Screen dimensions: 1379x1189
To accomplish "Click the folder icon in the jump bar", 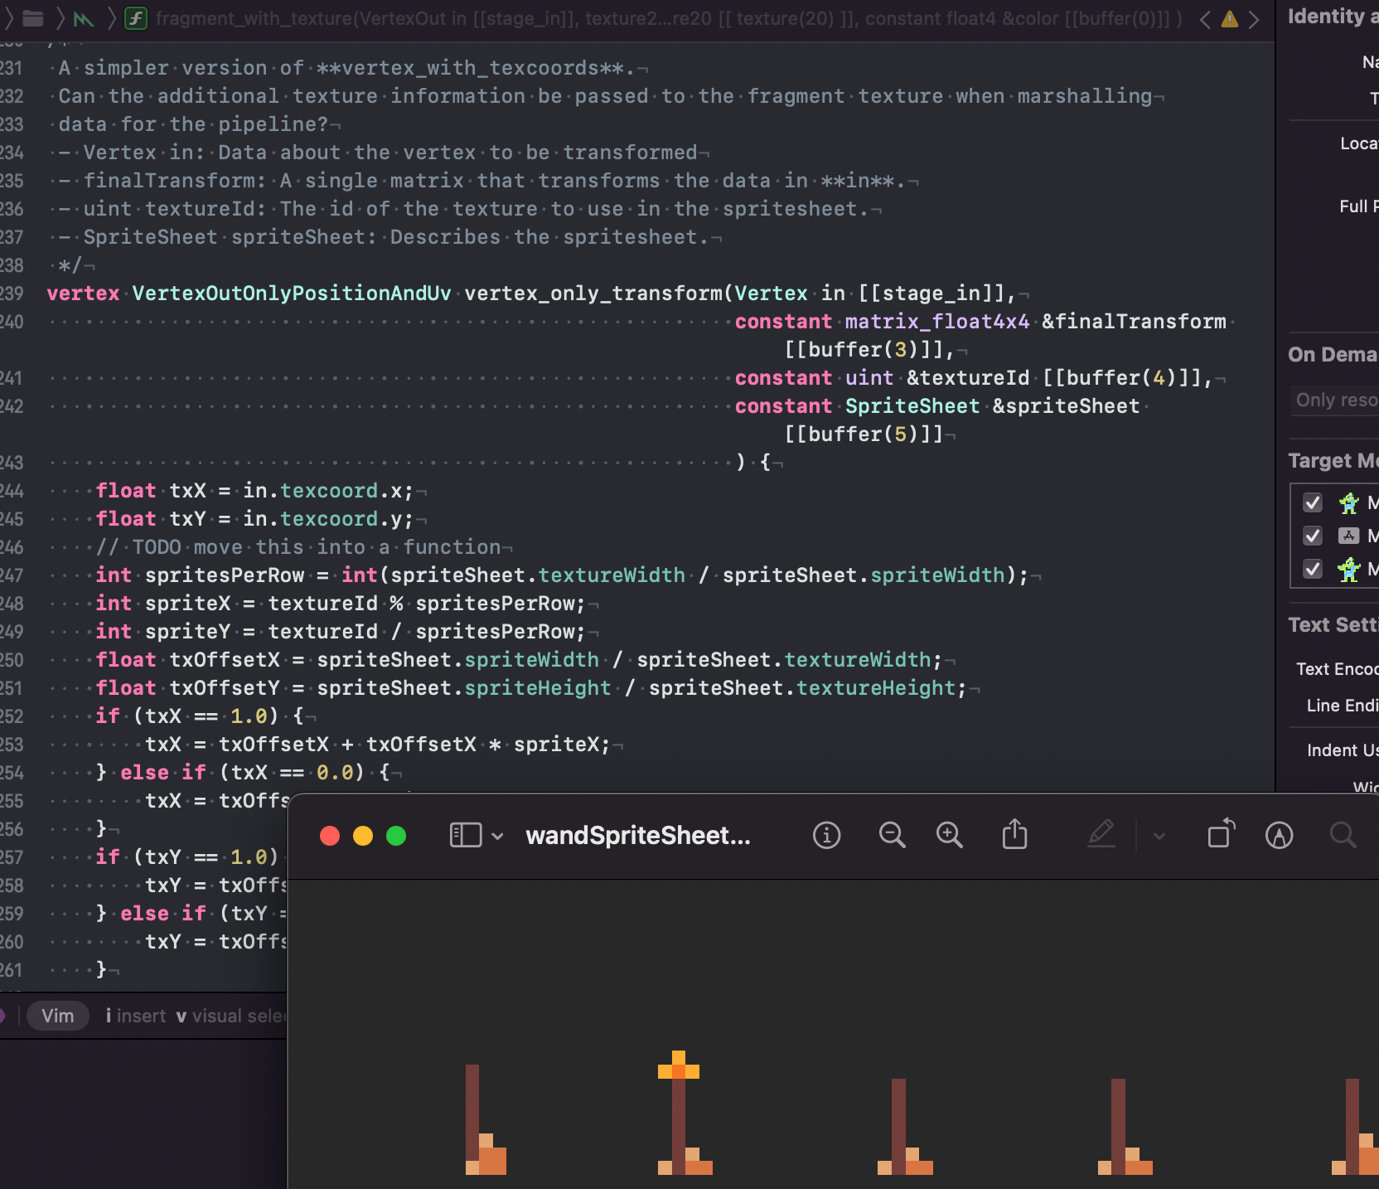I will click(32, 18).
